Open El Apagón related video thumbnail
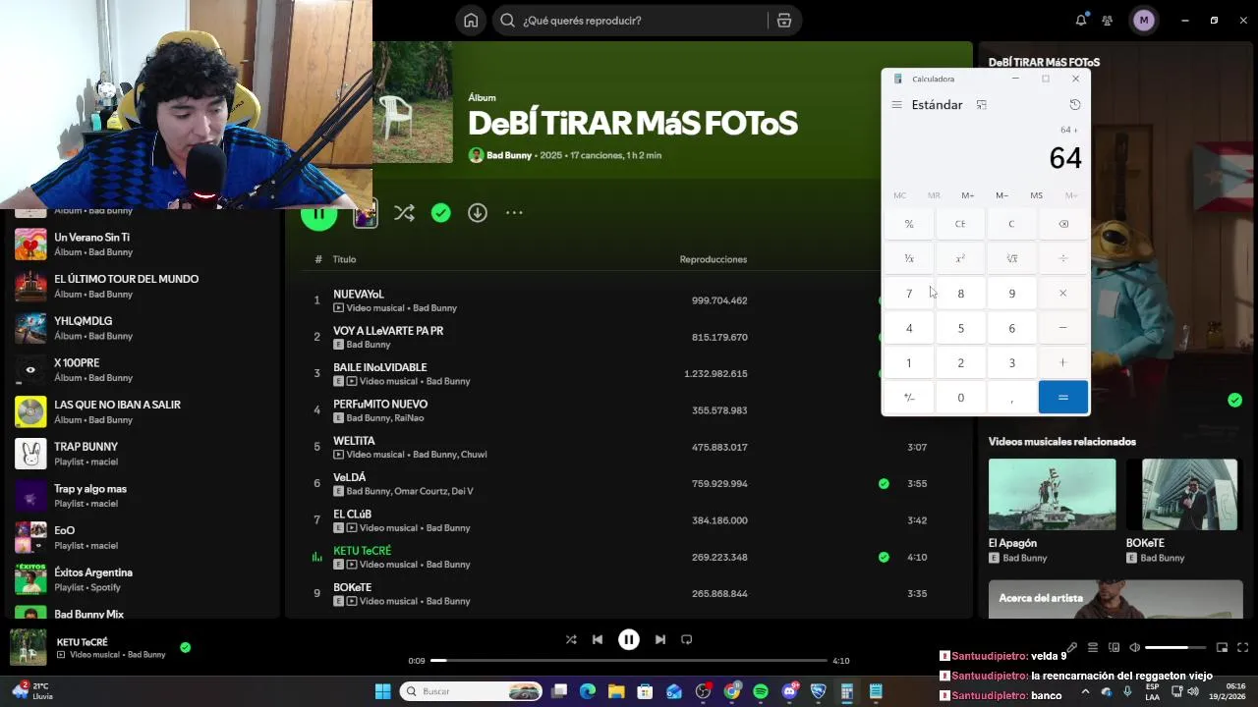1258x707 pixels. tap(1052, 494)
